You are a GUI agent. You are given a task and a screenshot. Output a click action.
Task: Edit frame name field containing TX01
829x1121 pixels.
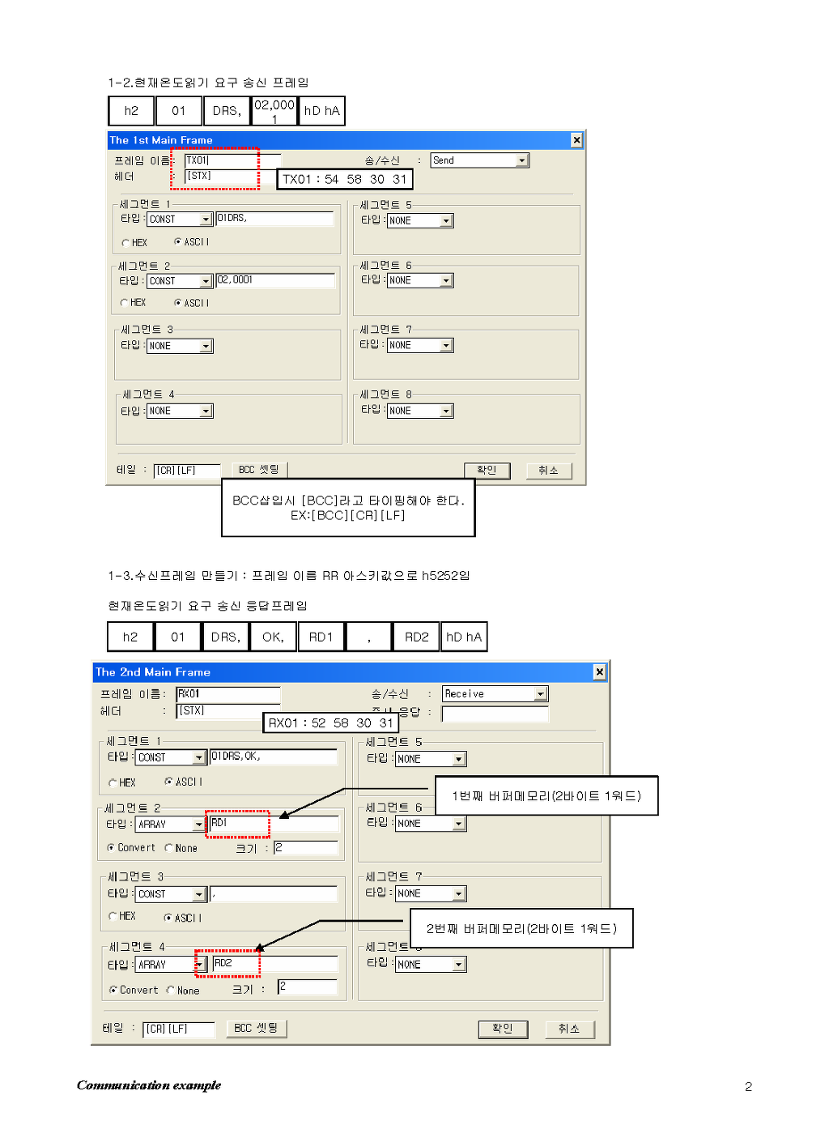pos(232,160)
